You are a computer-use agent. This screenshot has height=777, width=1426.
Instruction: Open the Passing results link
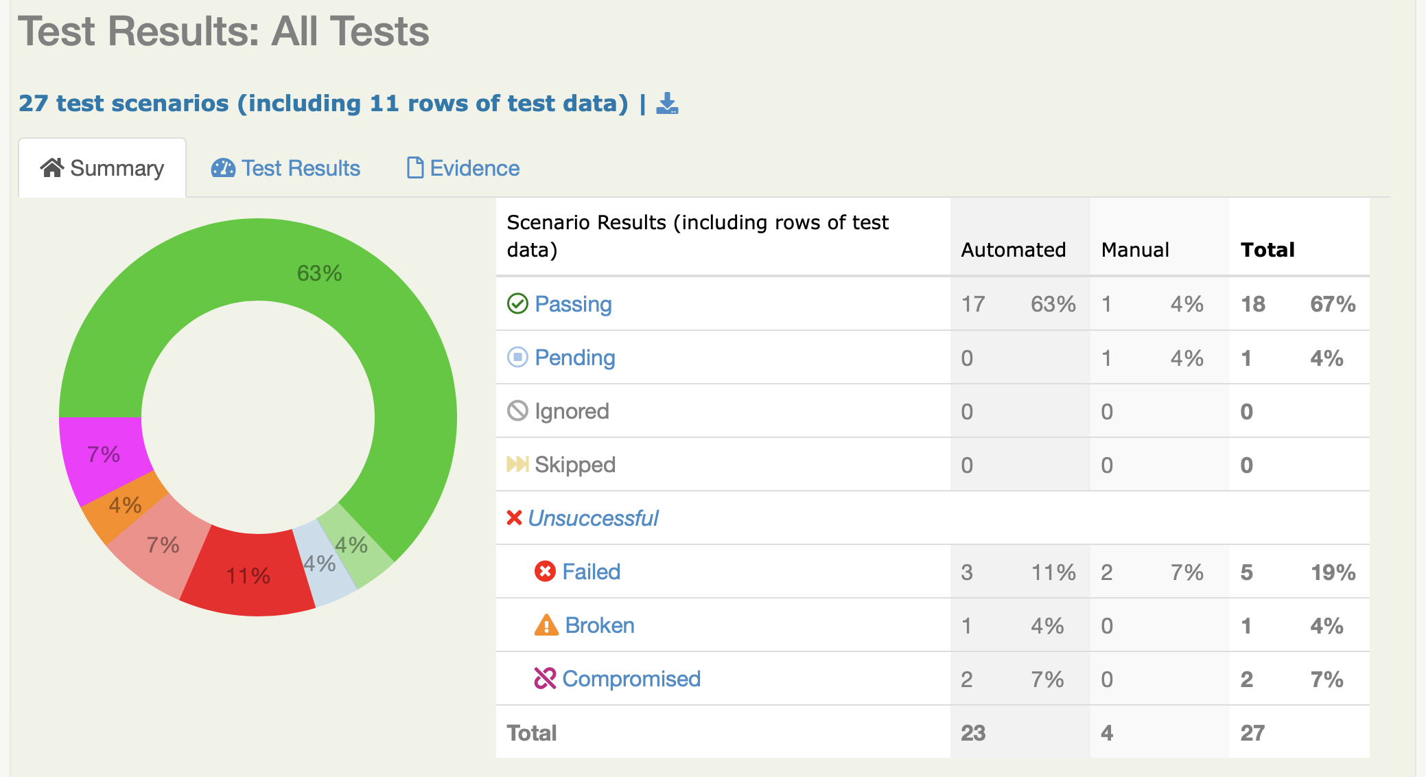pyautogui.click(x=573, y=303)
